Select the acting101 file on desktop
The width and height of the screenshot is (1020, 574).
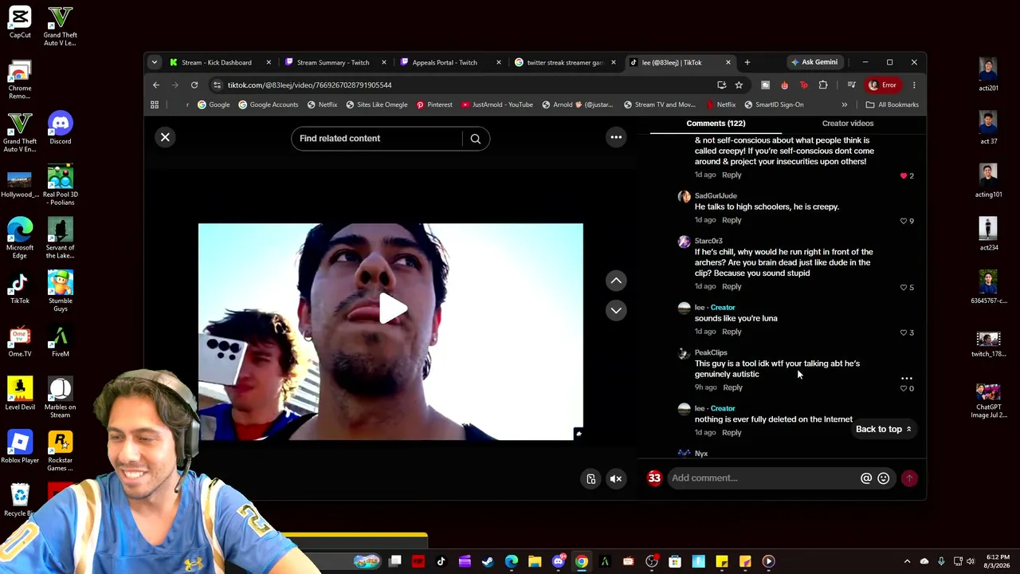(988, 180)
